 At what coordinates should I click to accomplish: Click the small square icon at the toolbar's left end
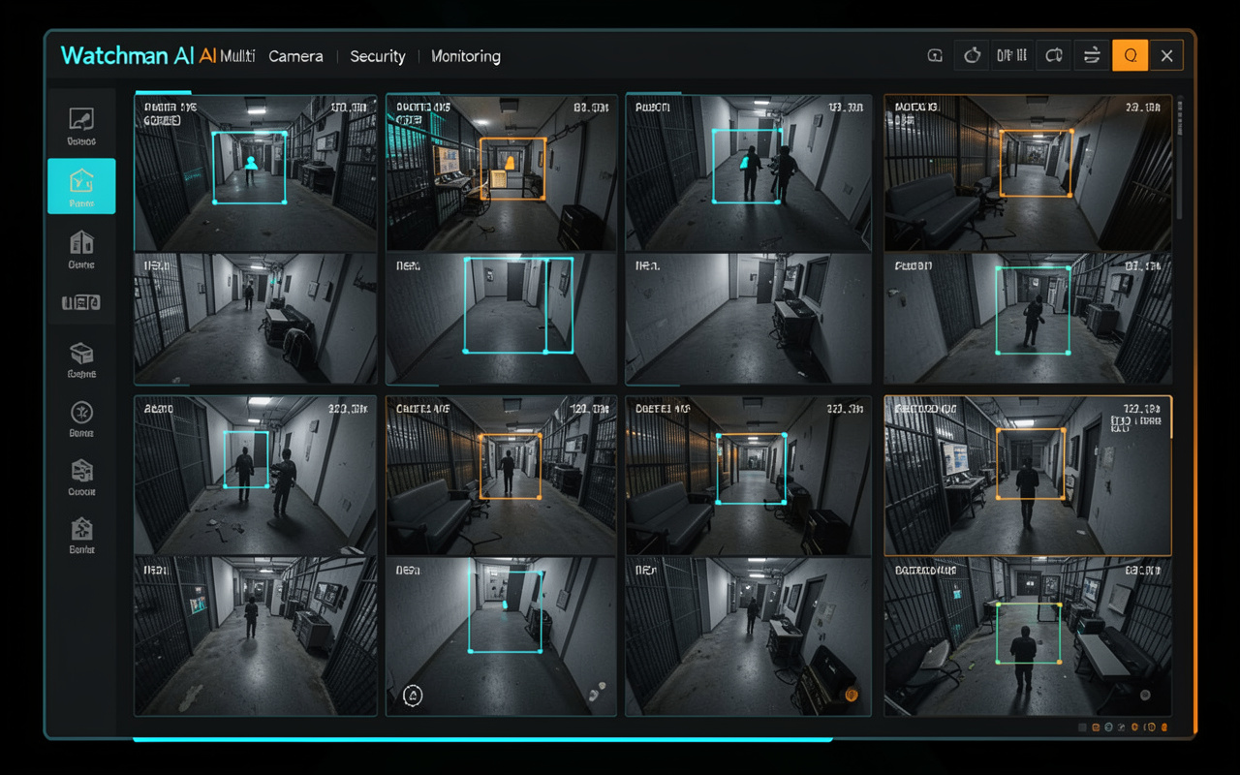click(935, 56)
